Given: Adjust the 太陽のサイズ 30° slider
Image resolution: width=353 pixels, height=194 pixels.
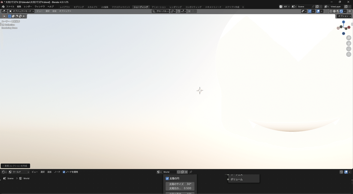Looking at the screenshot, I should point(180,184).
